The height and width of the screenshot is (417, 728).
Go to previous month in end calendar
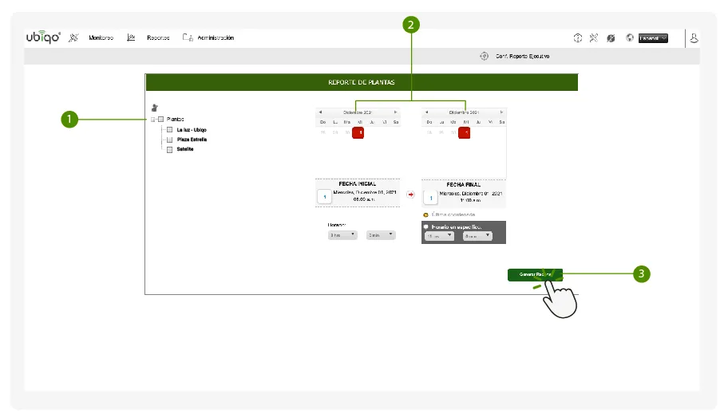426,112
